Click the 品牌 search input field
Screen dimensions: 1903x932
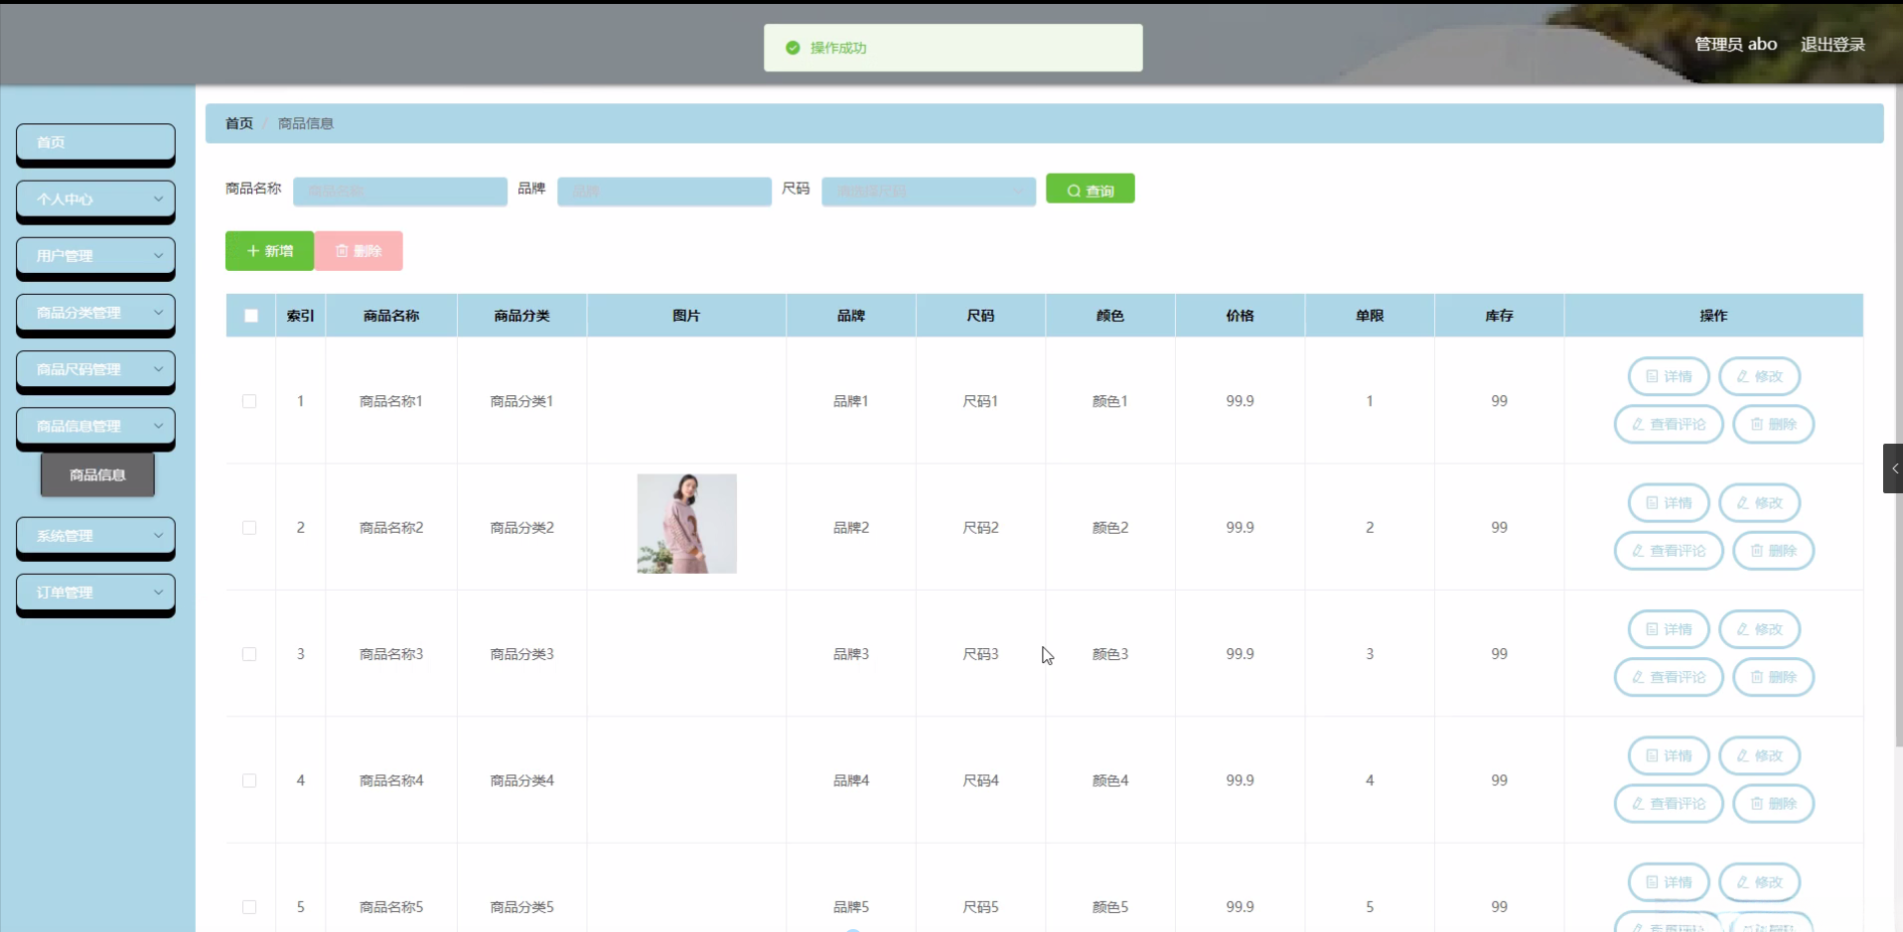click(664, 191)
